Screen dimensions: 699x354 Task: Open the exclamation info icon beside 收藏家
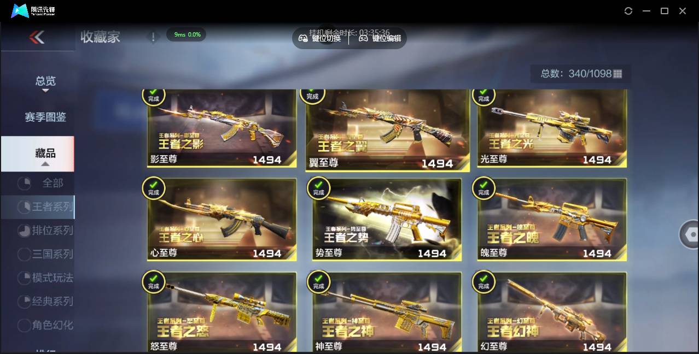pos(153,37)
